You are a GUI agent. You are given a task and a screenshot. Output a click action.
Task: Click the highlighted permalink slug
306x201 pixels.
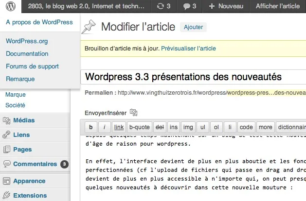267,93
